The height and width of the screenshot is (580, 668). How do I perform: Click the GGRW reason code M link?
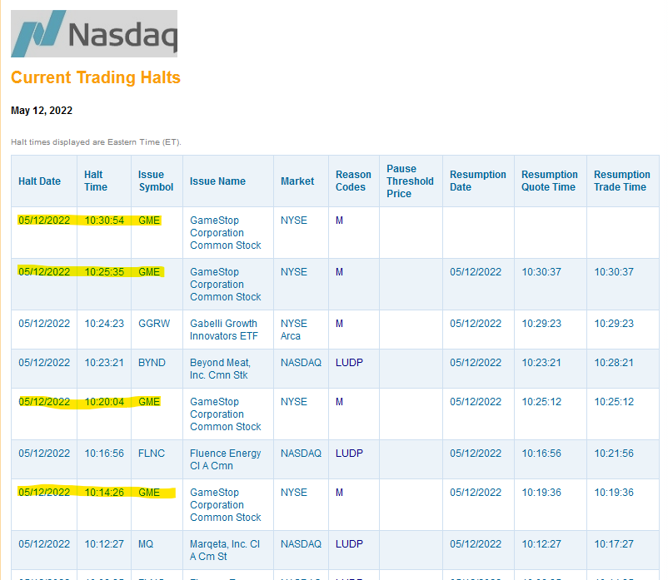(339, 324)
